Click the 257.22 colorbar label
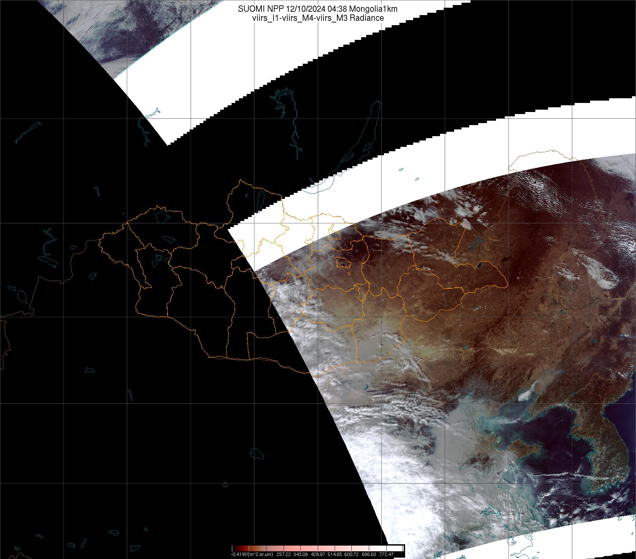636x559 pixels. [x=284, y=554]
